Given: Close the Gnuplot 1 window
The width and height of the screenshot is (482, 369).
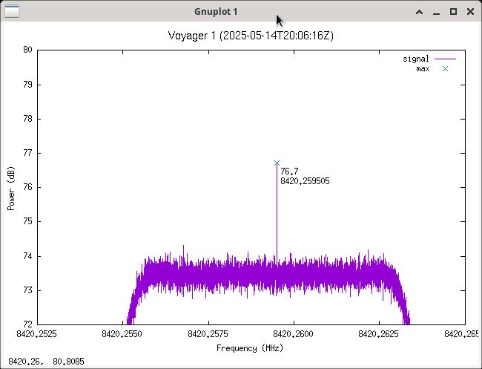Looking at the screenshot, I should (x=470, y=12).
